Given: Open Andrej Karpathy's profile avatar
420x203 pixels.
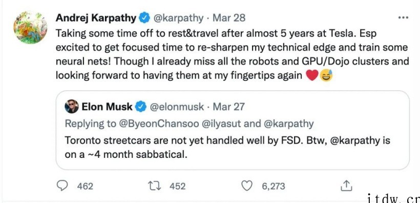Looking at the screenshot, I should 30,27.
